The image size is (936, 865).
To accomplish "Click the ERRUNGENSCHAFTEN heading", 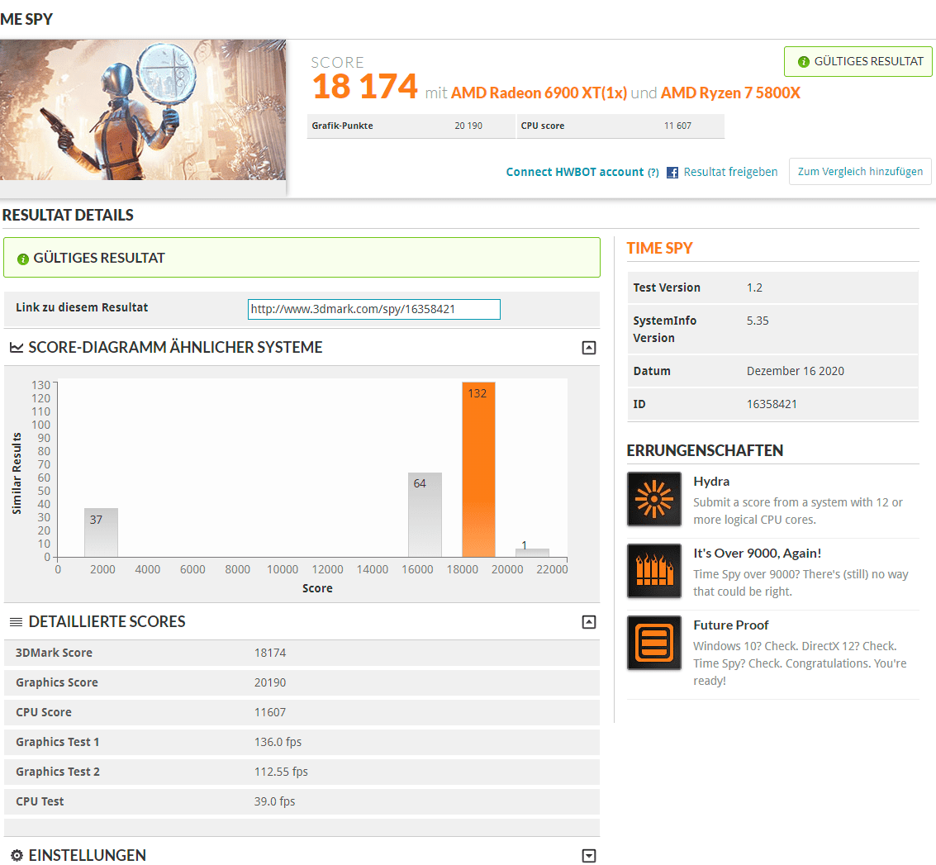I will pyautogui.click(x=705, y=451).
